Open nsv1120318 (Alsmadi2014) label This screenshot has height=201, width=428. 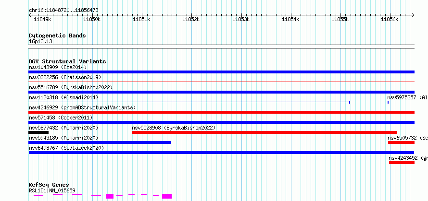click(x=63, y=97)
